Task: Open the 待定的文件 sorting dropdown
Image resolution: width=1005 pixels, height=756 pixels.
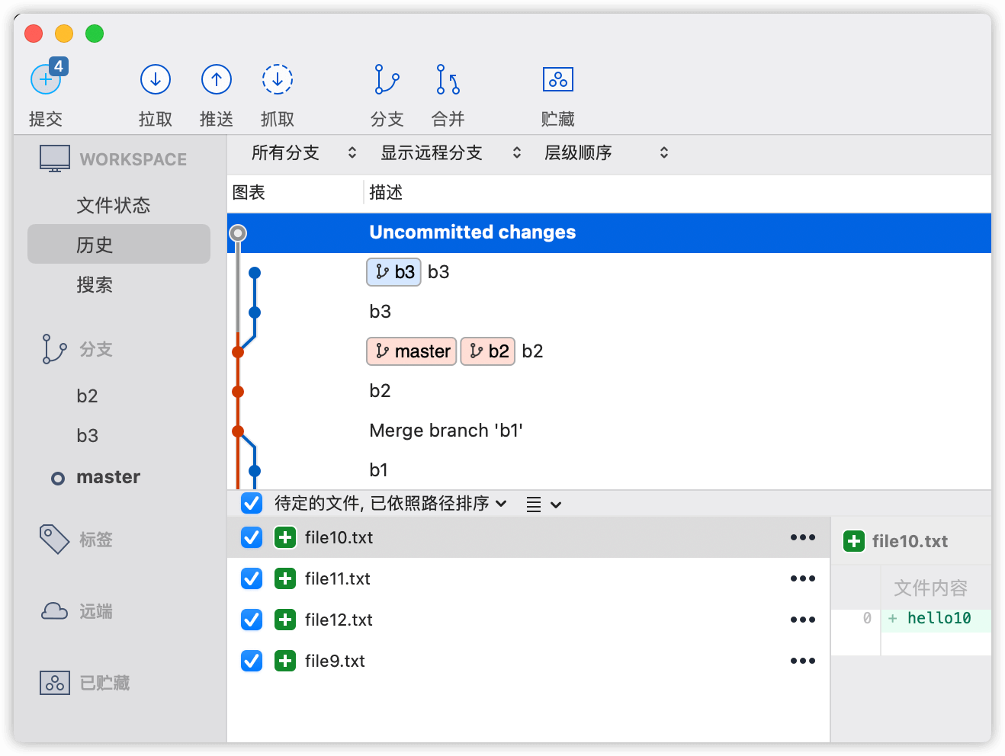Action: point(390,503)
